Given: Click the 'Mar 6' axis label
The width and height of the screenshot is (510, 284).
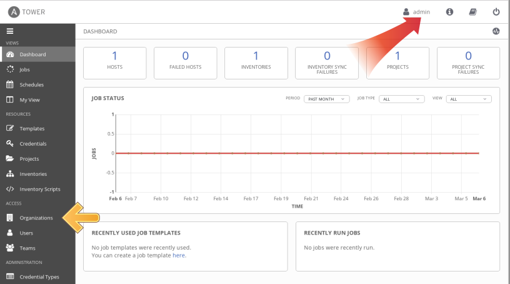Looking at the screenshot, I should click(x=479, y=198).
